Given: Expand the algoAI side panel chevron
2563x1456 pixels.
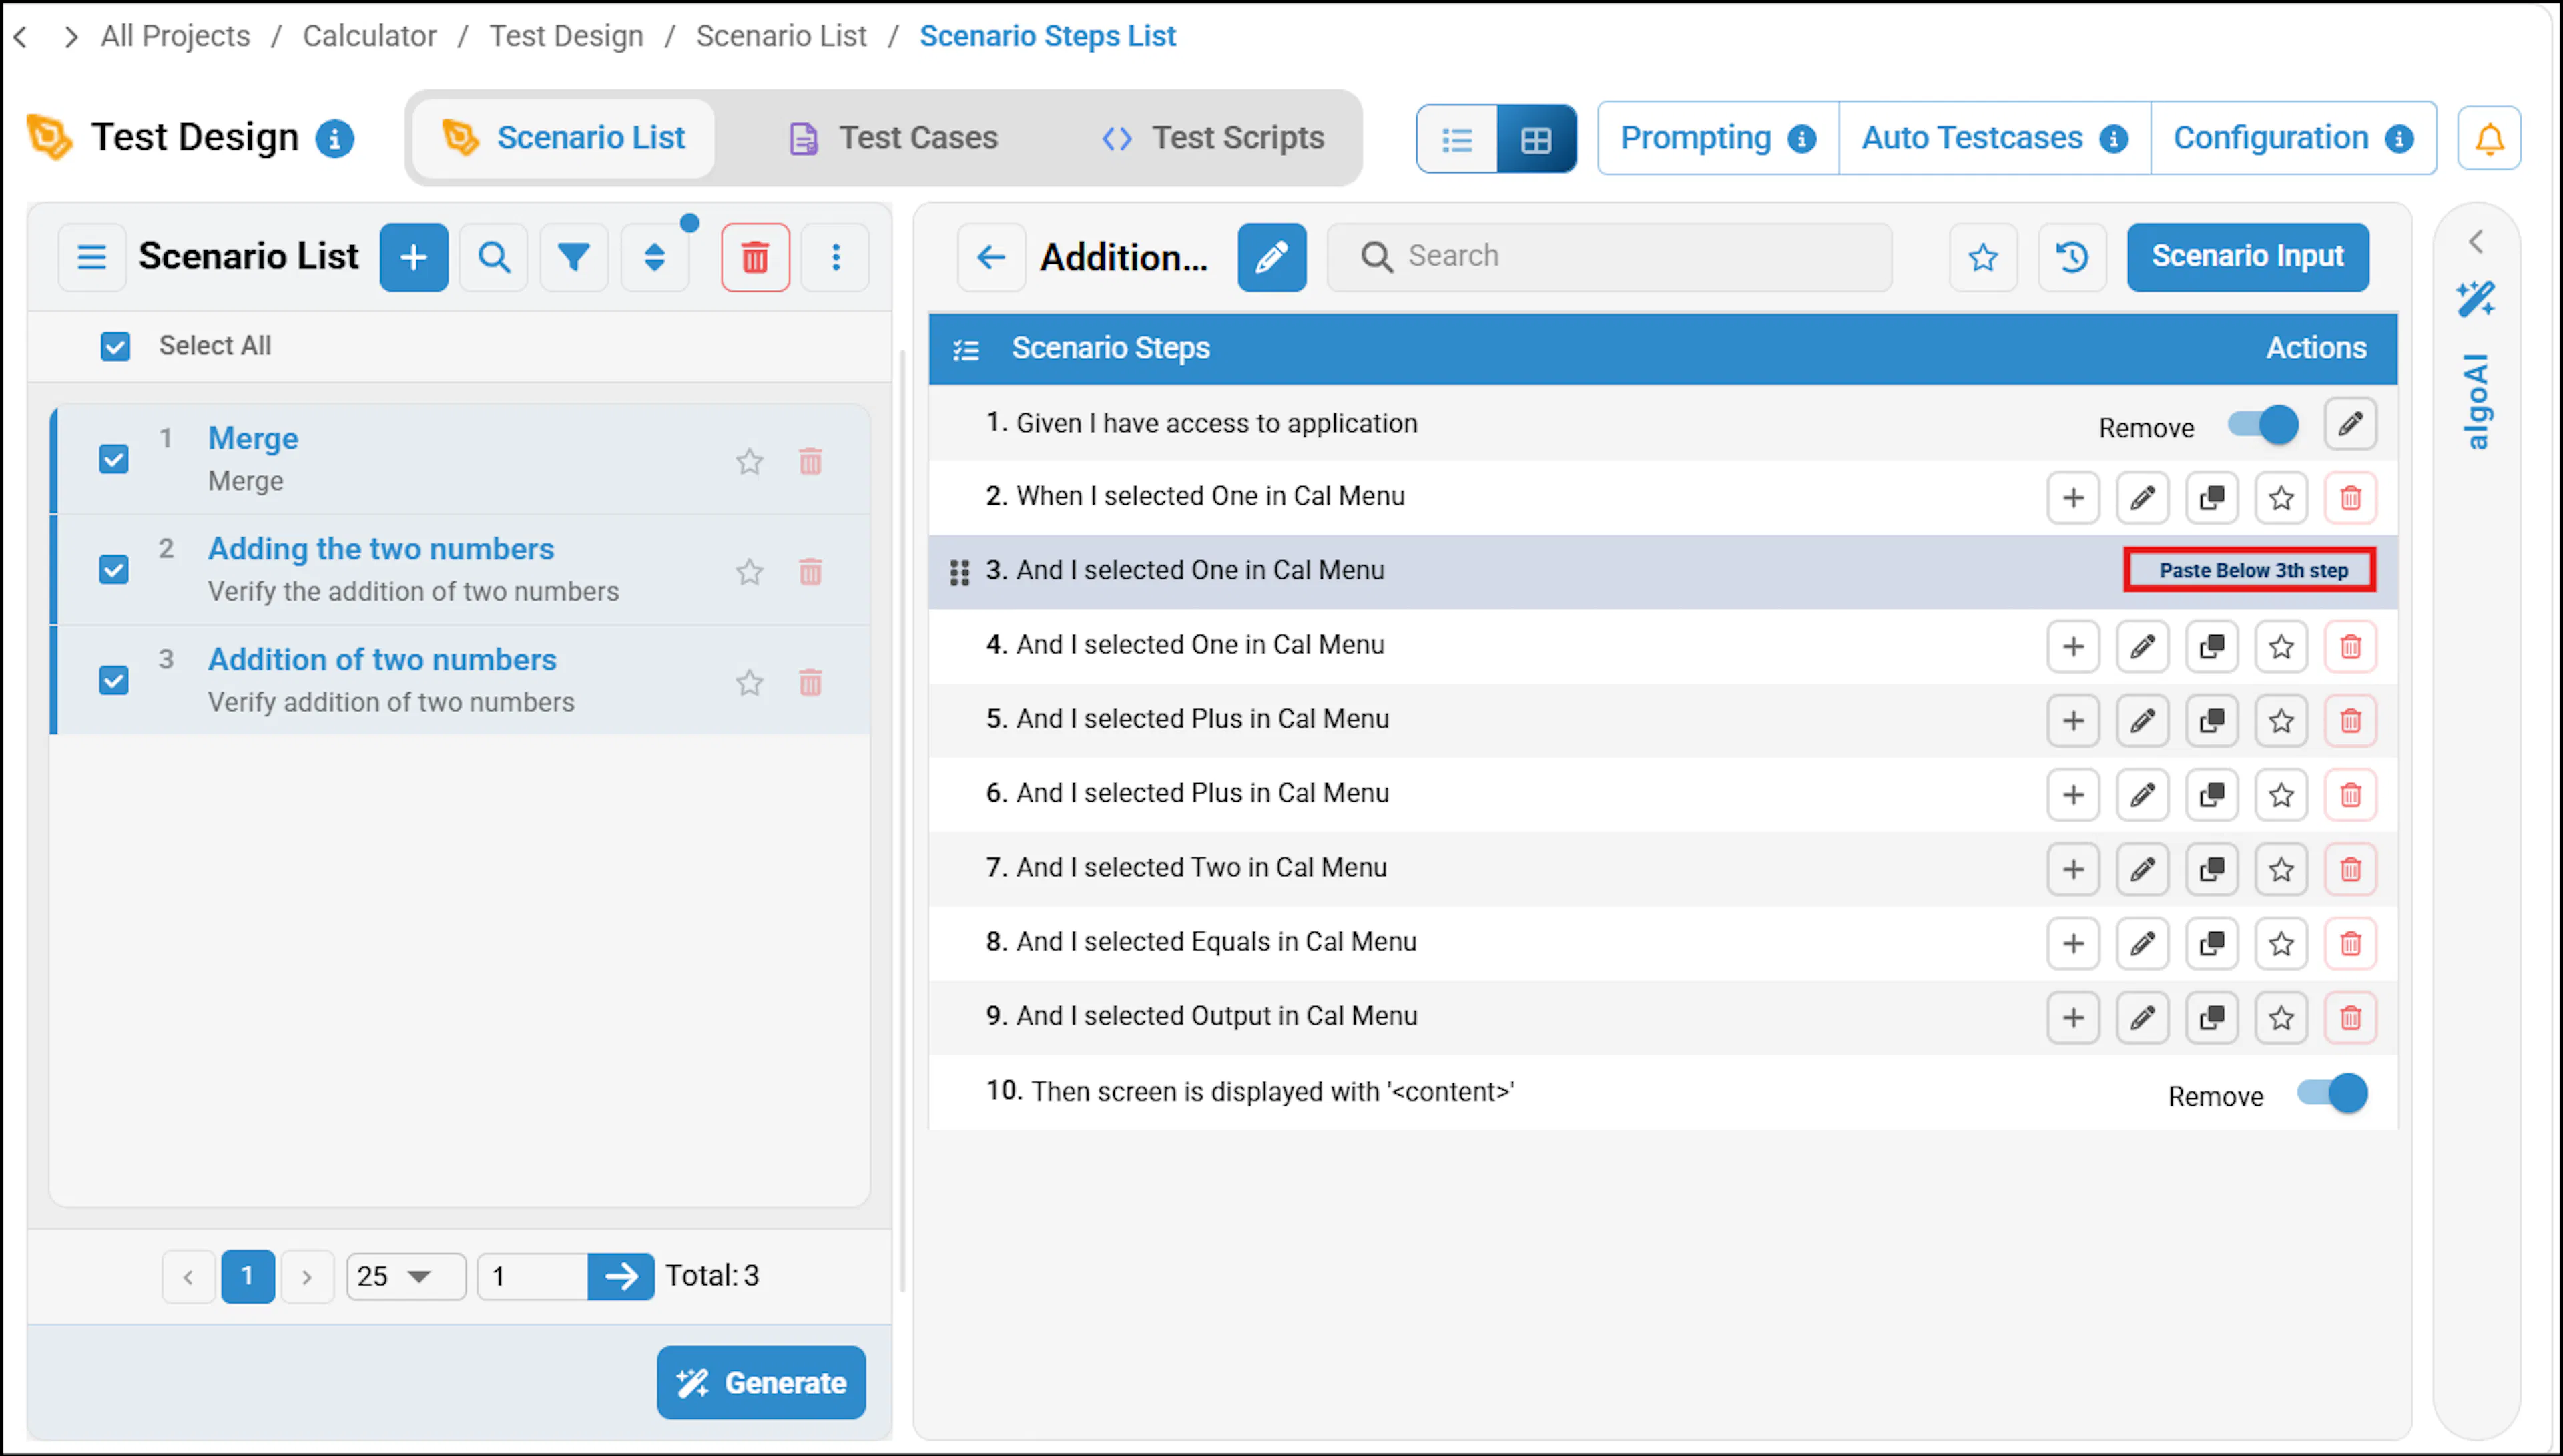Looking at the screenshot, I should coord(2476,242).
